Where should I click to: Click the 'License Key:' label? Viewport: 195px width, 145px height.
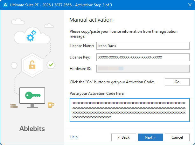[80, 57]
